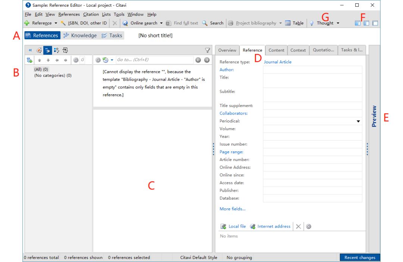Click the Page range link label
Viewport: 403px width, 262px height.
[231, 152]
